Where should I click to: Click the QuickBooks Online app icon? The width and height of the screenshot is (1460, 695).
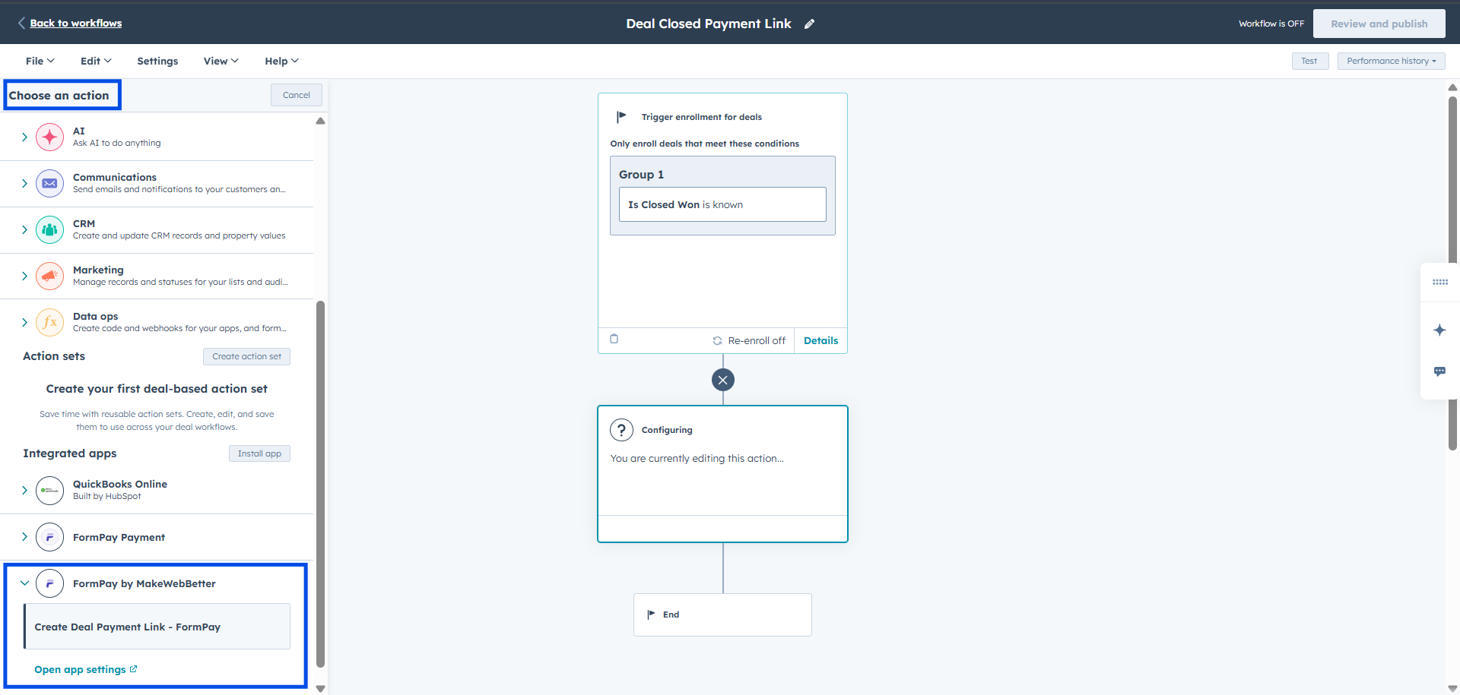[x=49, y=490]
